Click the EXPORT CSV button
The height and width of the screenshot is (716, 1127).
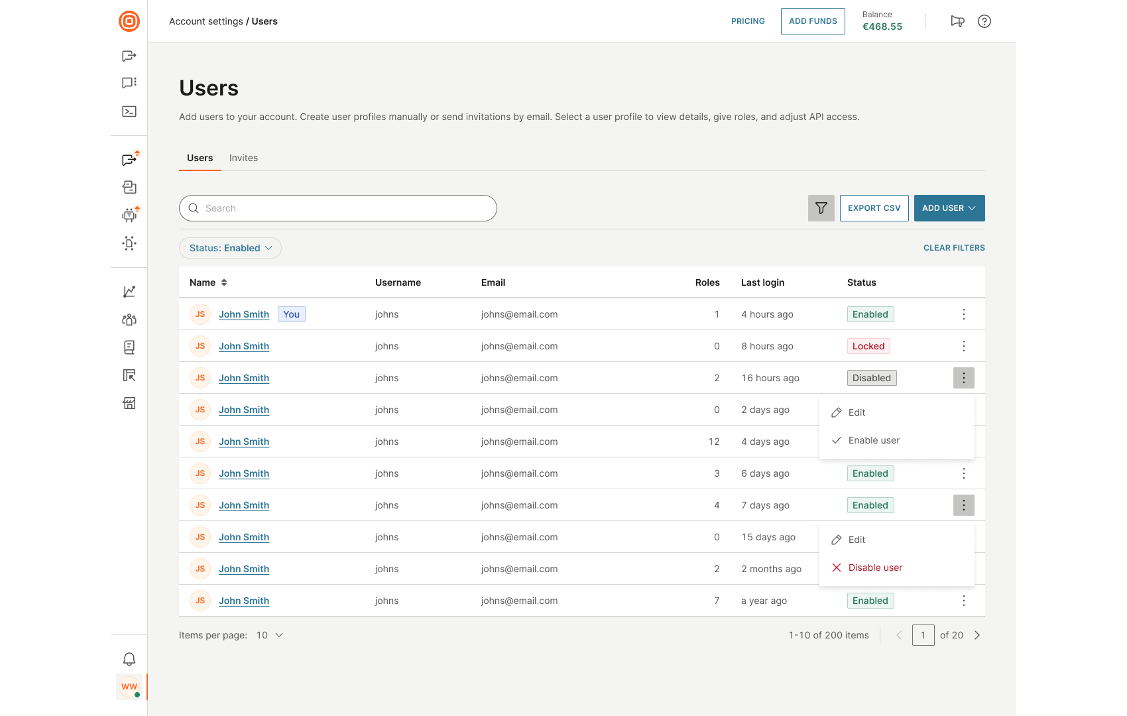point(874,208)
